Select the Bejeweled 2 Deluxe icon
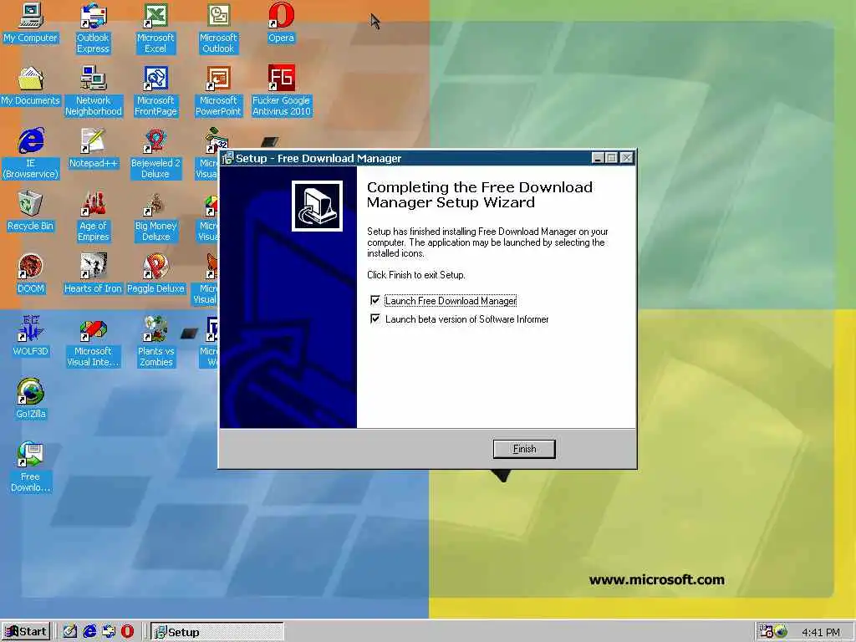 click(155, 154)
